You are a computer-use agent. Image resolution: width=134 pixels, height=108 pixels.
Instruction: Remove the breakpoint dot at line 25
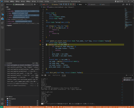pyautogui.click(x=40, y=41)
